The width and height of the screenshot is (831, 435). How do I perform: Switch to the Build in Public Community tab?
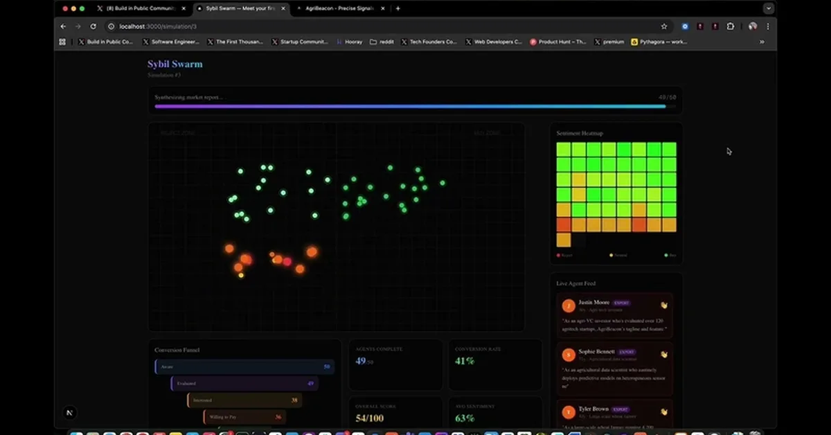[138, 8]
